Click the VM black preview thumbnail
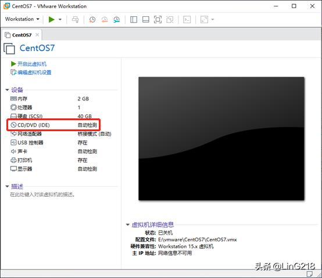 221,139
